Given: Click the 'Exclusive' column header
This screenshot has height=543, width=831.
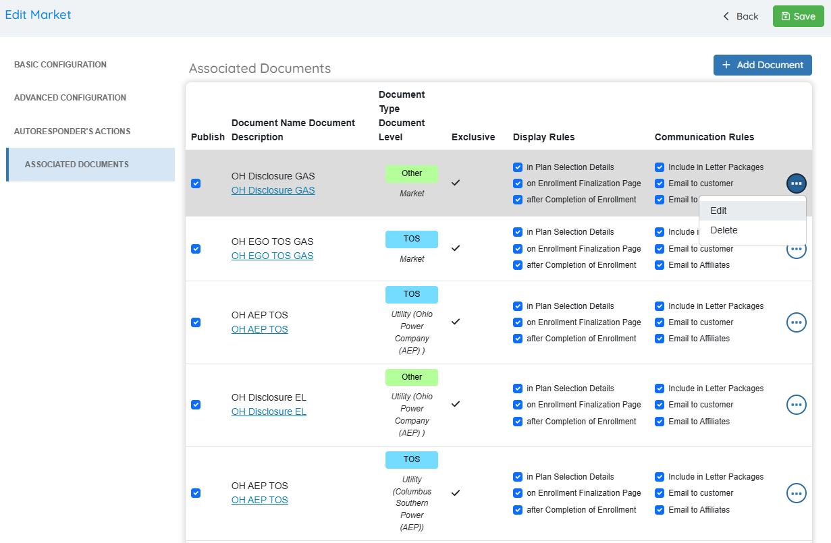Looking at the screenshot, I should [x=473, y=137].
